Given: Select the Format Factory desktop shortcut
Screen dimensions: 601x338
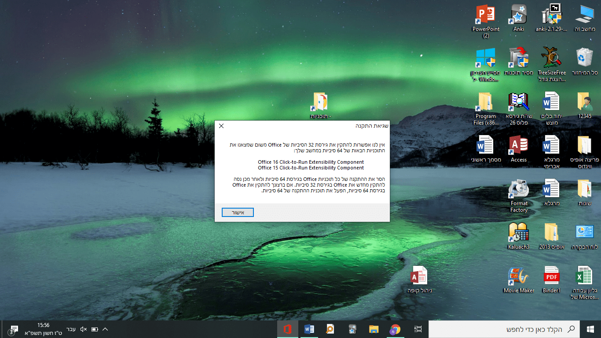Looking at the screenshot, I should 519,196.
